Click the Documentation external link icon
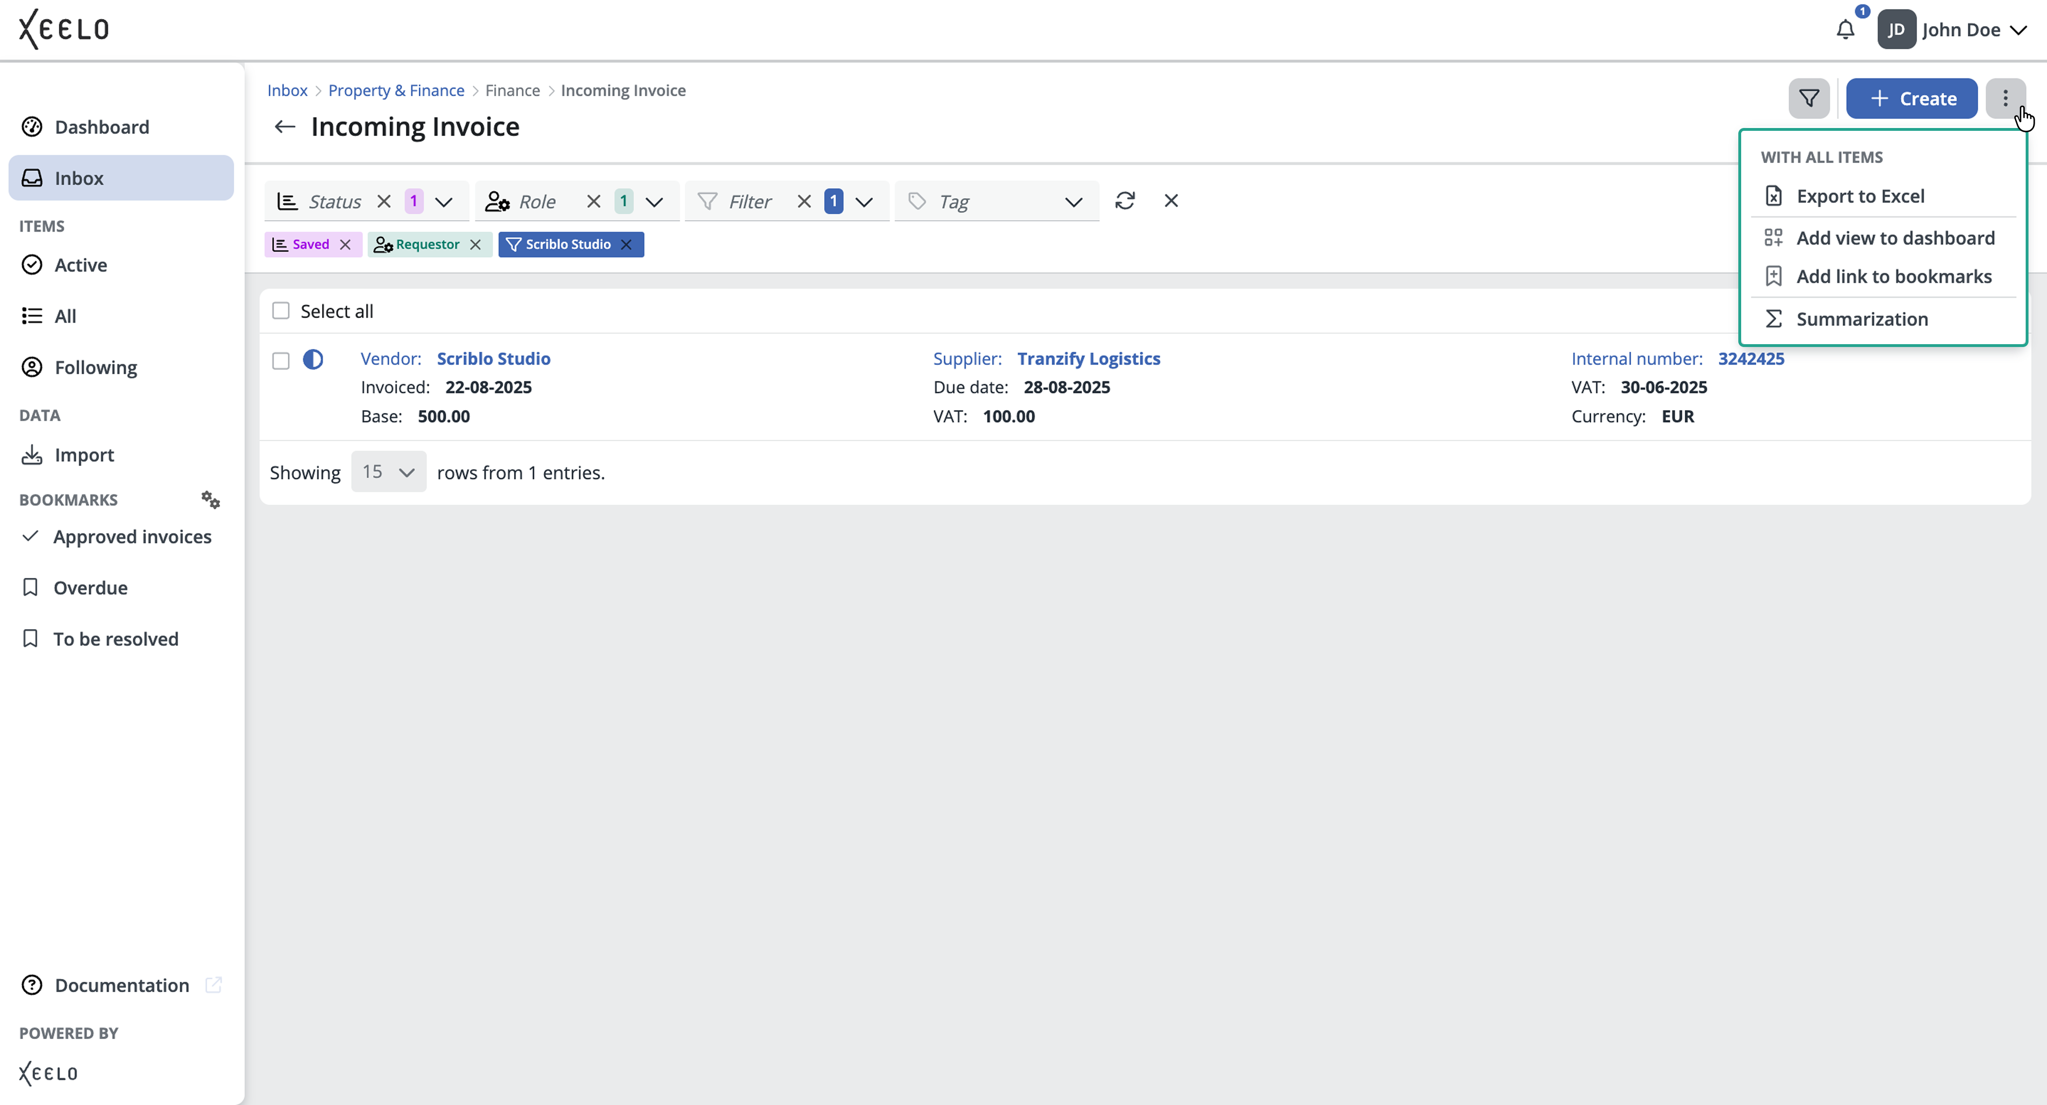Screen dimensions: 2047x1105 213,984
